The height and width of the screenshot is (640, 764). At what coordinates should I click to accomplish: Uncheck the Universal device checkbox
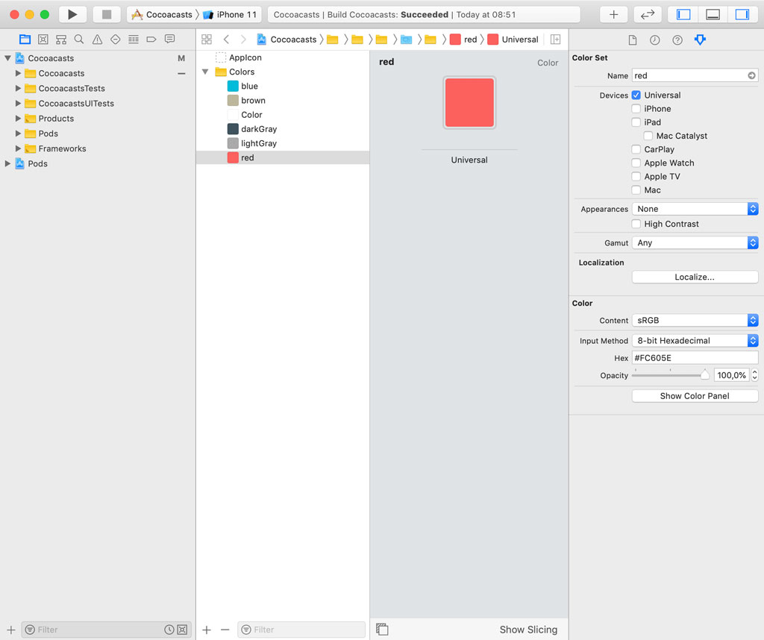pos(636,95)
